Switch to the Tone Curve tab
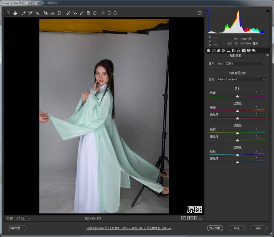Screen dimensions: 274x237 tap(214, 50)
